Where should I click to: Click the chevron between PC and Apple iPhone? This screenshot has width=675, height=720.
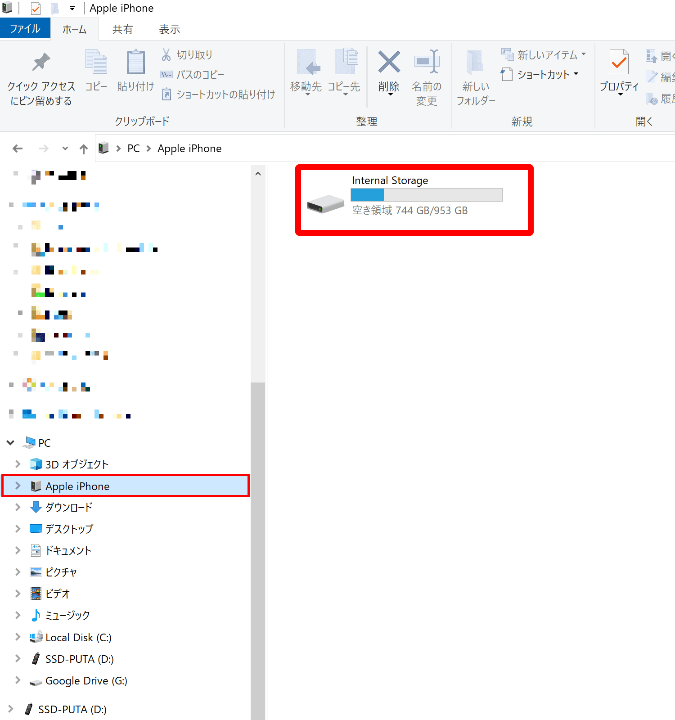pyautogui.click(x=149, y=148)
